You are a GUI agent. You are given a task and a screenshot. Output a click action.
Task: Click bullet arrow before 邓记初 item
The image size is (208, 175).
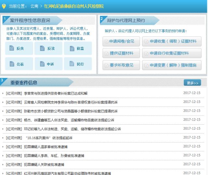point(3,129)
